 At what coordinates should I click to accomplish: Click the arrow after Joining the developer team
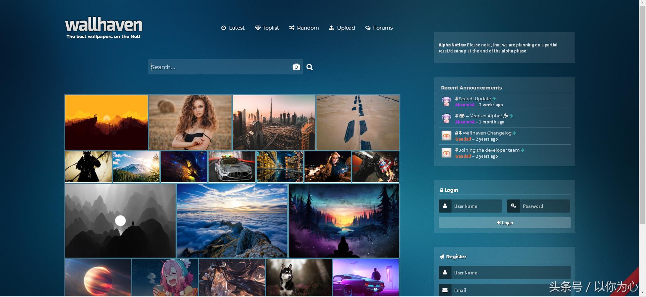point(523,150)
